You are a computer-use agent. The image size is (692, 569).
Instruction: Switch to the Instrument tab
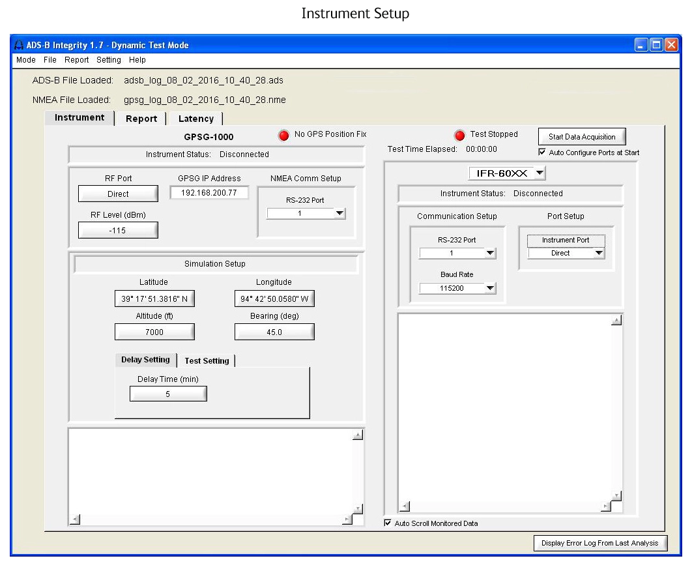pos(79,117)
